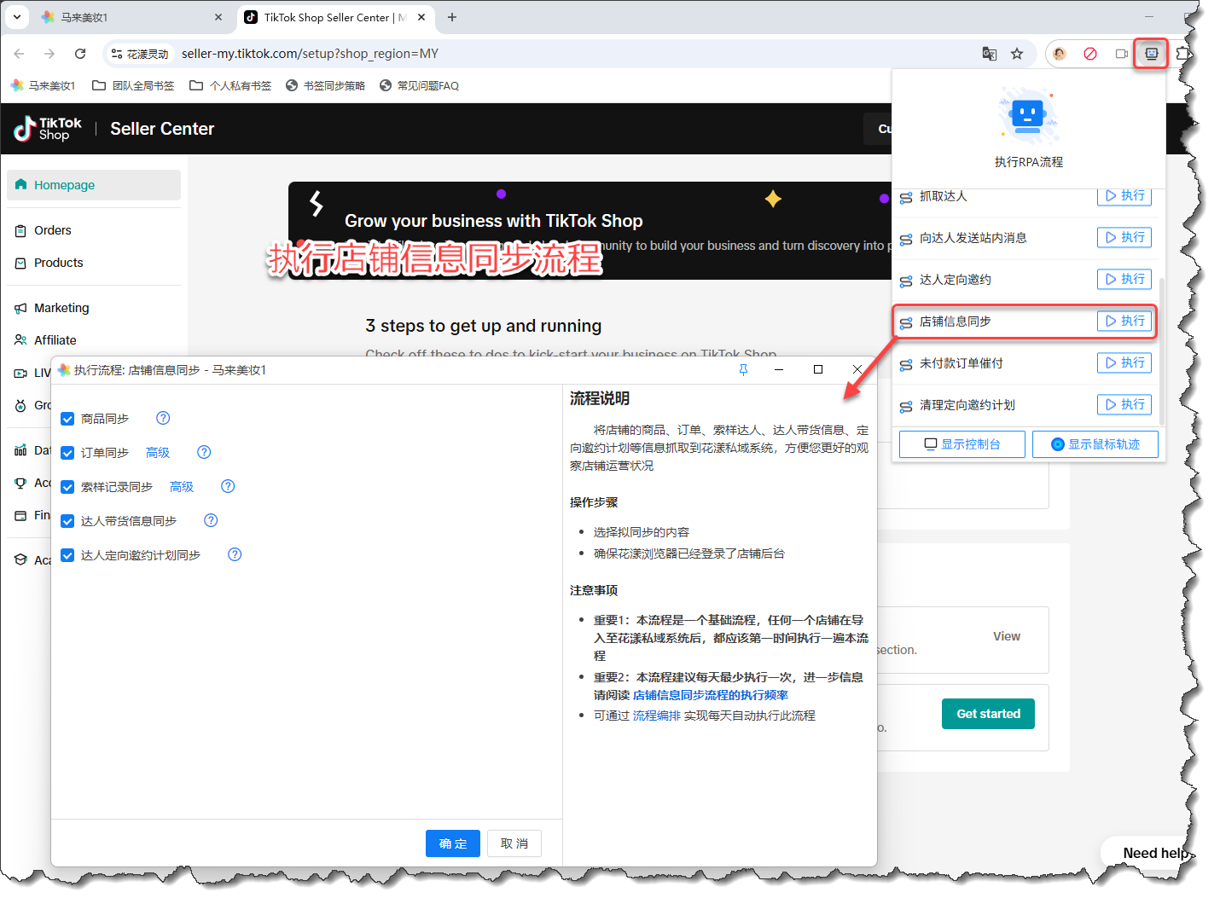Select the TikTok Shop Seller Center tab

click(334, 17)
